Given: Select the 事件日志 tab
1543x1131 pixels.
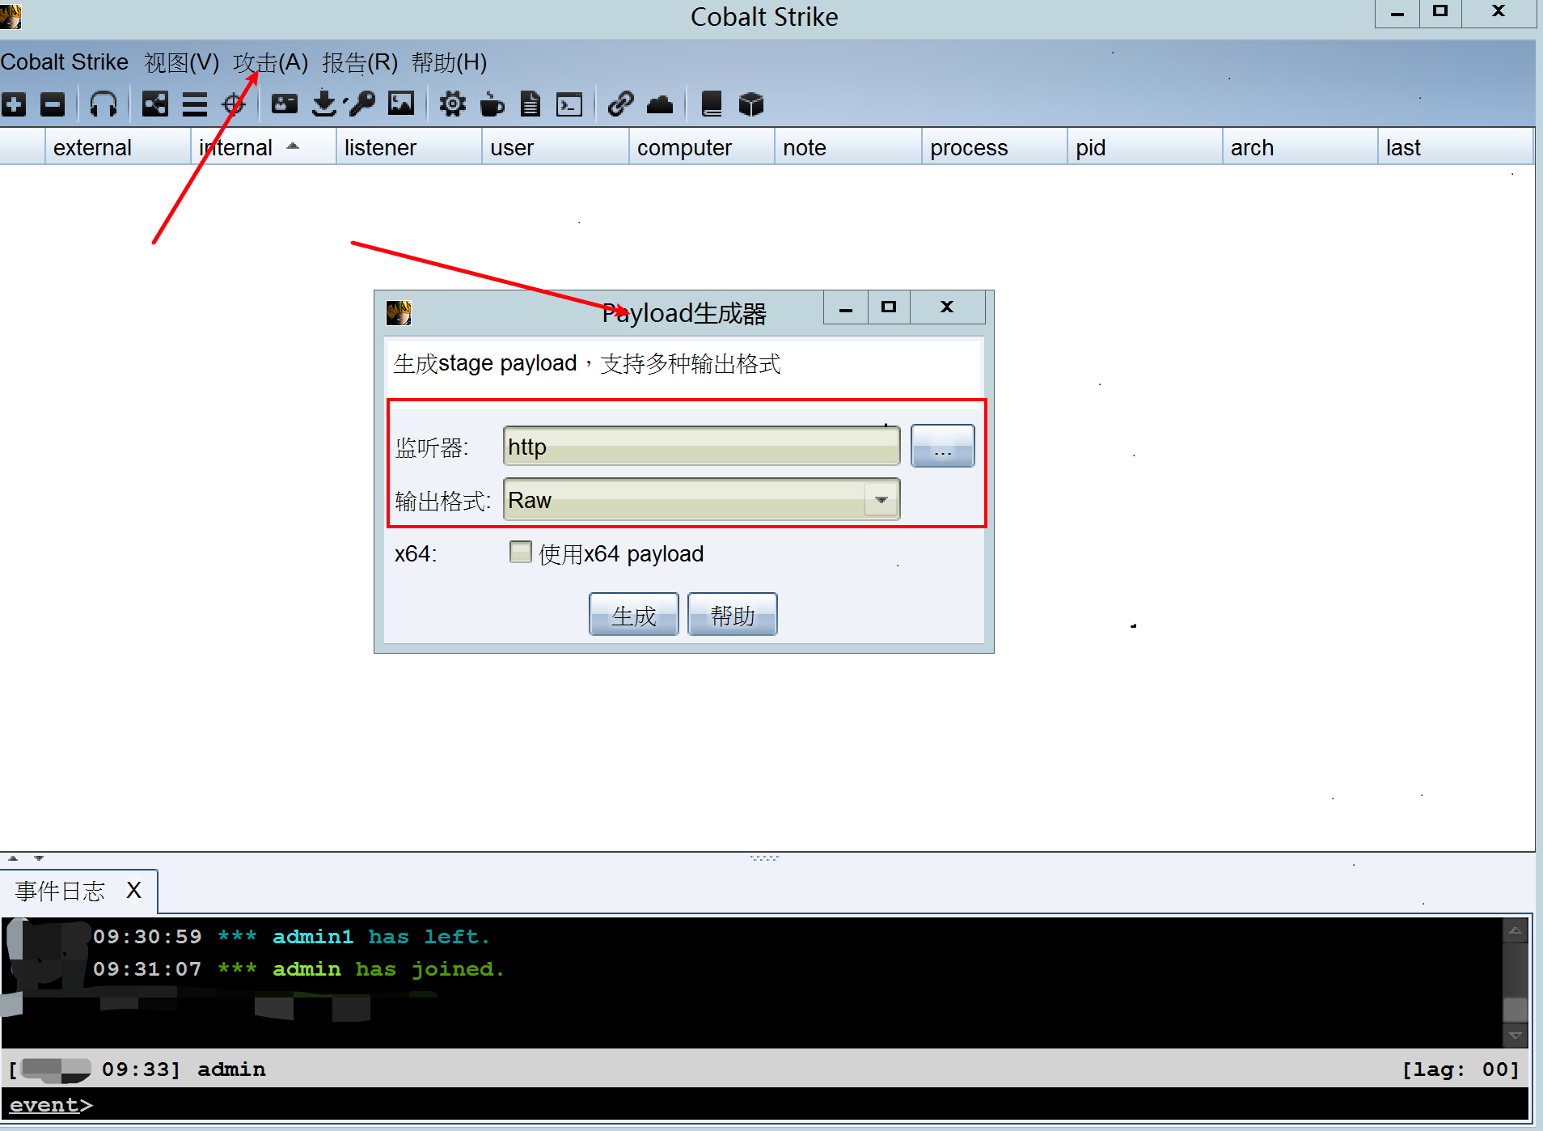Looking at the screenshot, I should 61,892.
